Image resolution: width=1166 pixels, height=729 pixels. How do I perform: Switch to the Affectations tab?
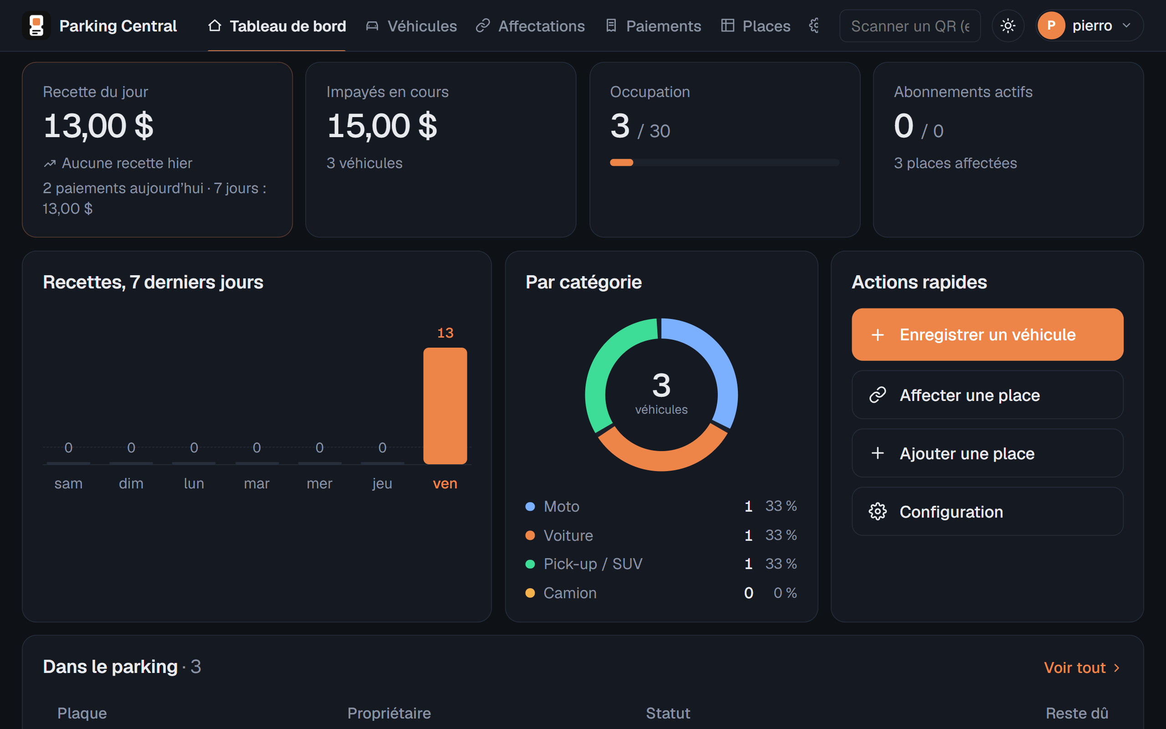click(x=531, y=26)
